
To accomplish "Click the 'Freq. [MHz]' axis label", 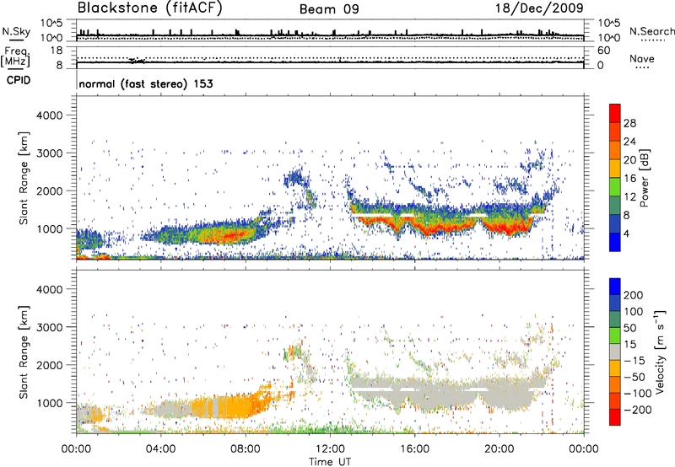I will [x=15, y=57].
